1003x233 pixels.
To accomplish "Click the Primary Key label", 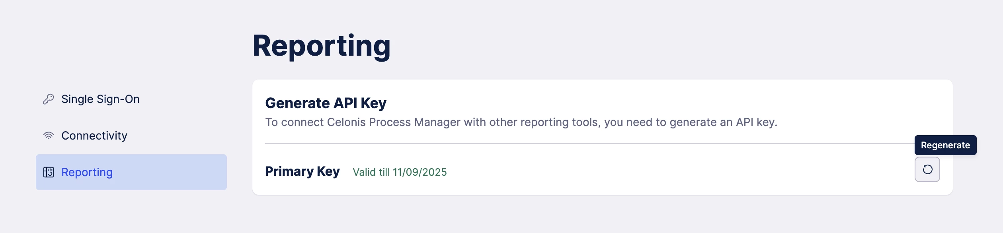I will tap(302, 171).
